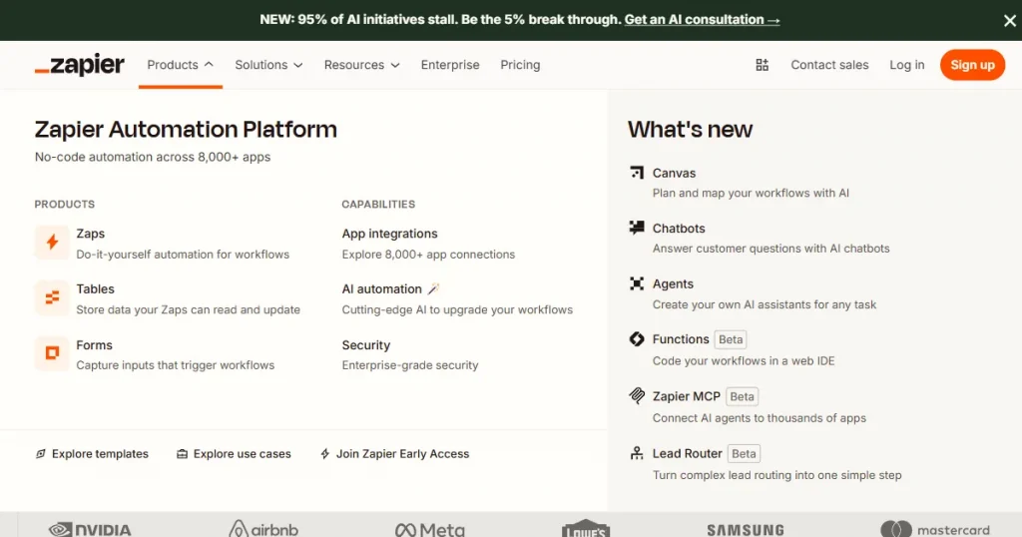Click the Forms product icon

coord(52,353)
